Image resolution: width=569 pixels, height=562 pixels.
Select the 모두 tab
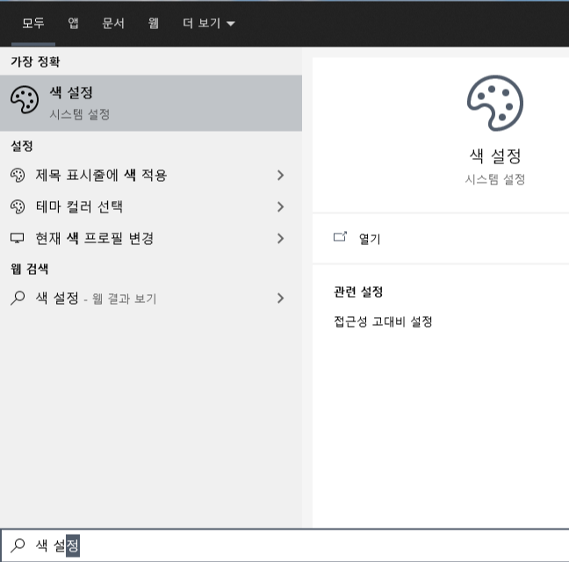[x=33, y=23]
